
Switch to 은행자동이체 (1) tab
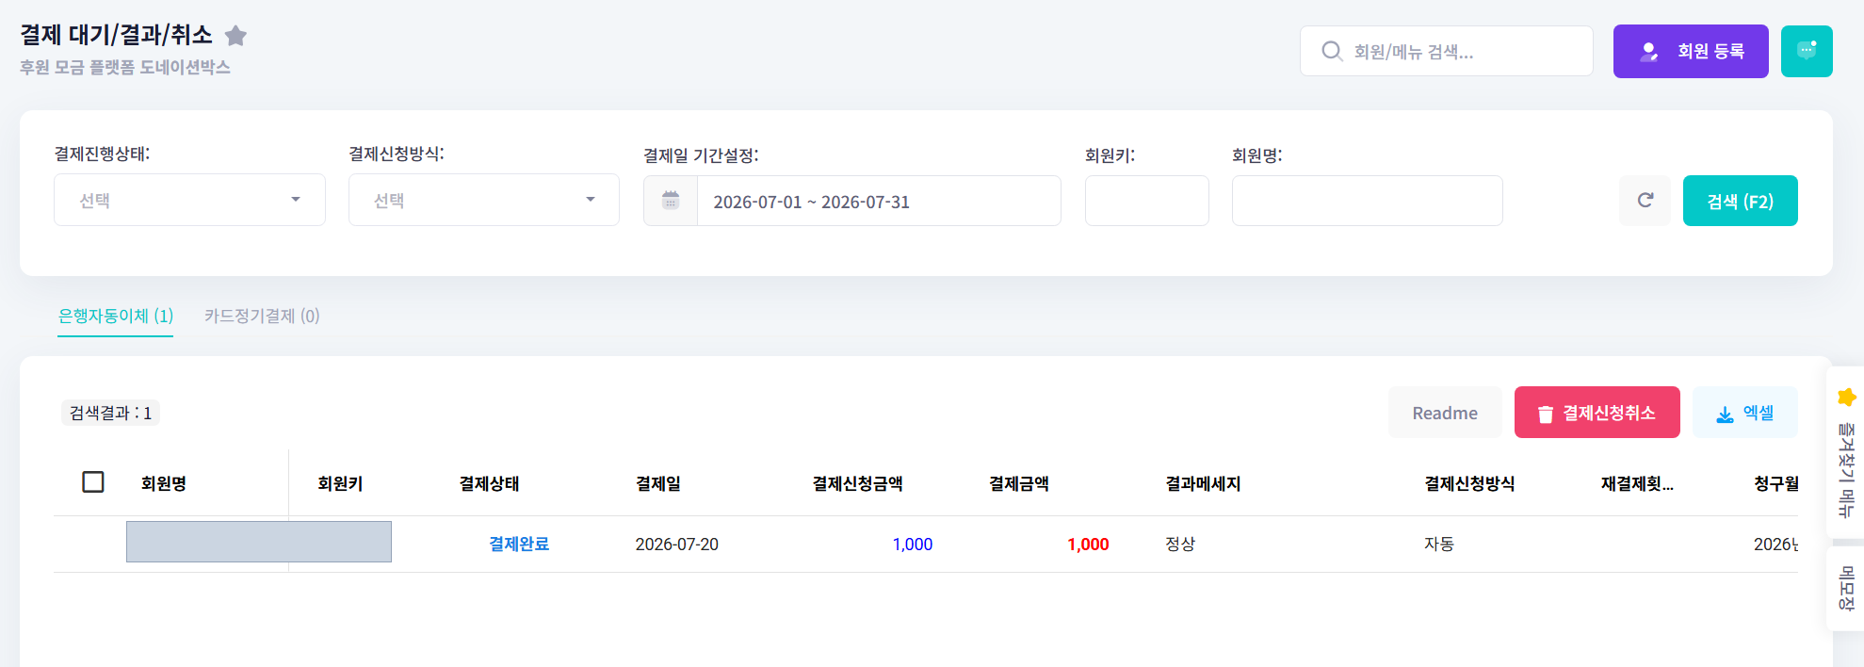116,316
